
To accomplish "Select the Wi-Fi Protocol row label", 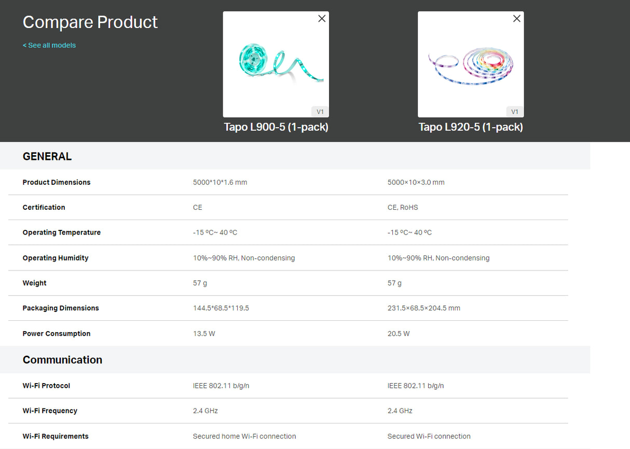I will [x=46, y=386].
